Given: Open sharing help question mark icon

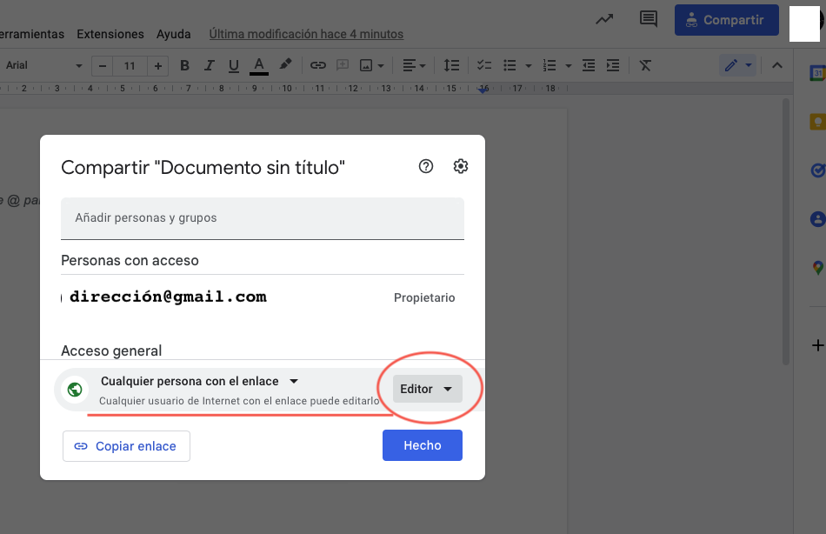Looking at the screenshot, I should click(x=426, y=167).
